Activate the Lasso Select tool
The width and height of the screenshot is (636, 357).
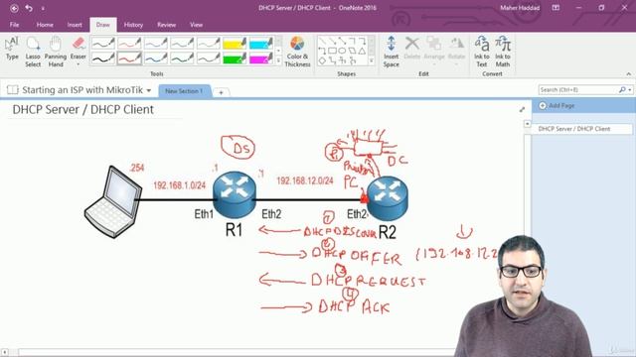click(33, 52)
